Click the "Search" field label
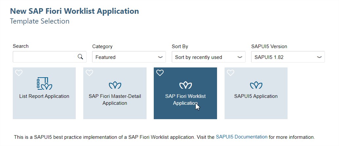This screenshot has height=146, width=339. pos(21,46)
